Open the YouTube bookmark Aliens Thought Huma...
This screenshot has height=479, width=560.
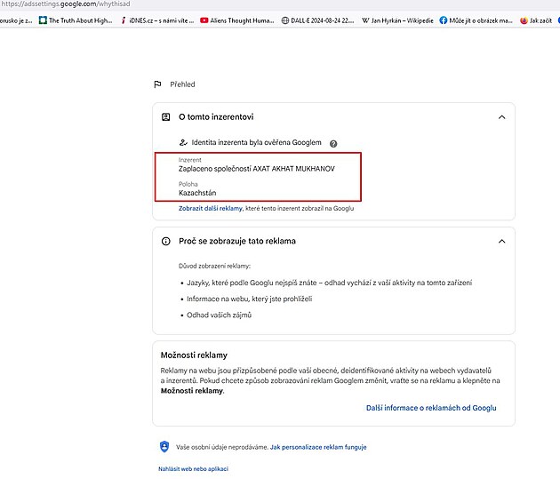[x=237, y=20]
